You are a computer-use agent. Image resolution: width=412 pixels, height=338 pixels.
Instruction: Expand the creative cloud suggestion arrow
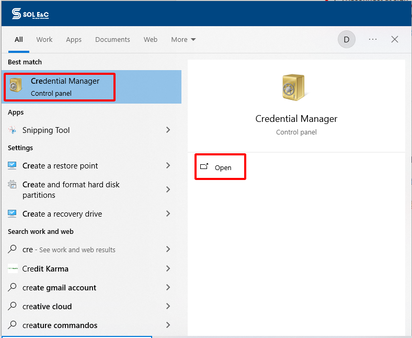168,307
